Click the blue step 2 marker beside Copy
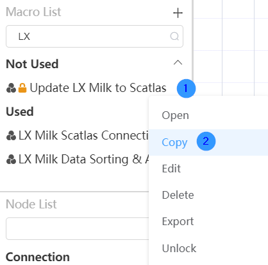 [x=206, y=142]
